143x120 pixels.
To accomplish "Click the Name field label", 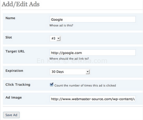I will click(10, 18).
